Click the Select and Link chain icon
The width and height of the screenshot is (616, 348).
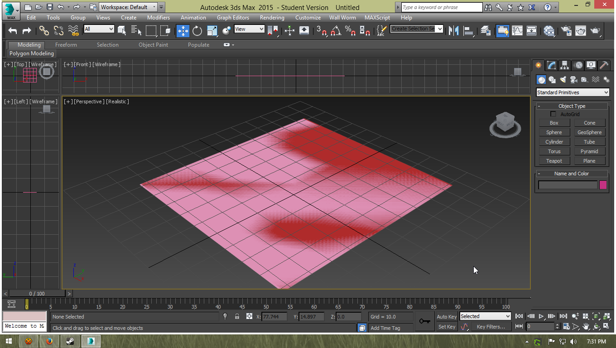pos(44,30)
